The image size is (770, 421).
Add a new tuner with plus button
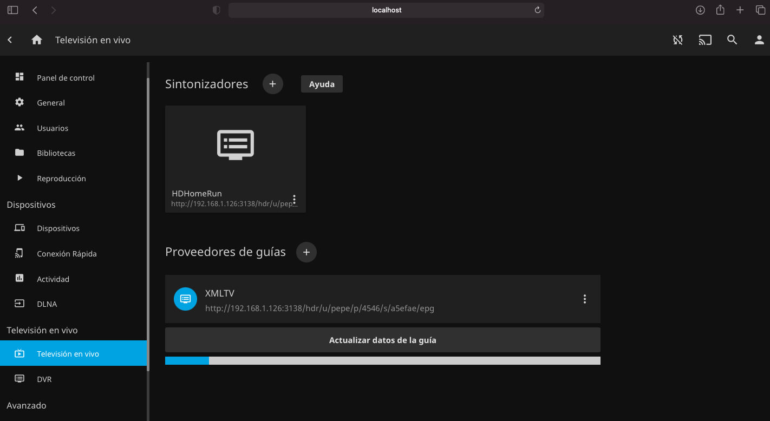pyautogui.click(x=272, y=84)
